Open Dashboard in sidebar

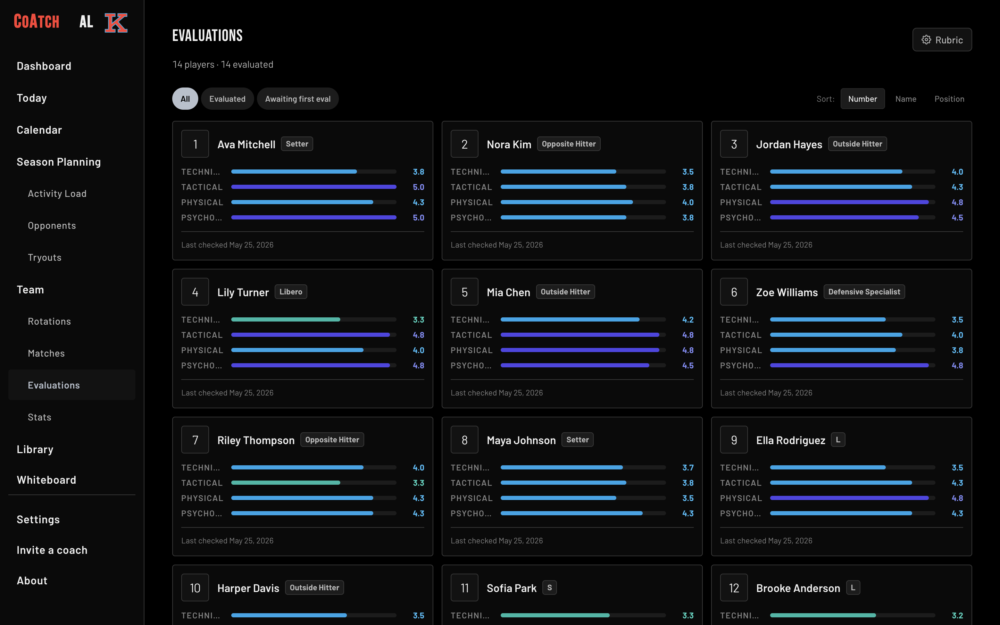pos(72,66)
